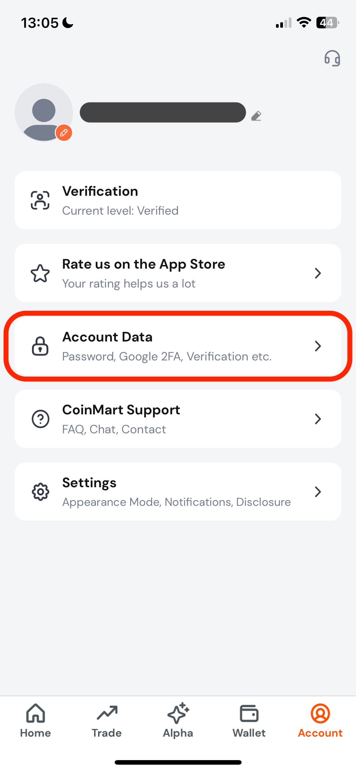356x772 pixels.
Task: Click the pencil icon beside username
Action: 256,116
